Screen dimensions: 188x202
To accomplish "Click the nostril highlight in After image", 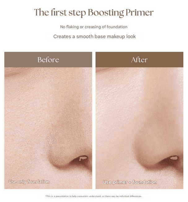I will 174,158.
